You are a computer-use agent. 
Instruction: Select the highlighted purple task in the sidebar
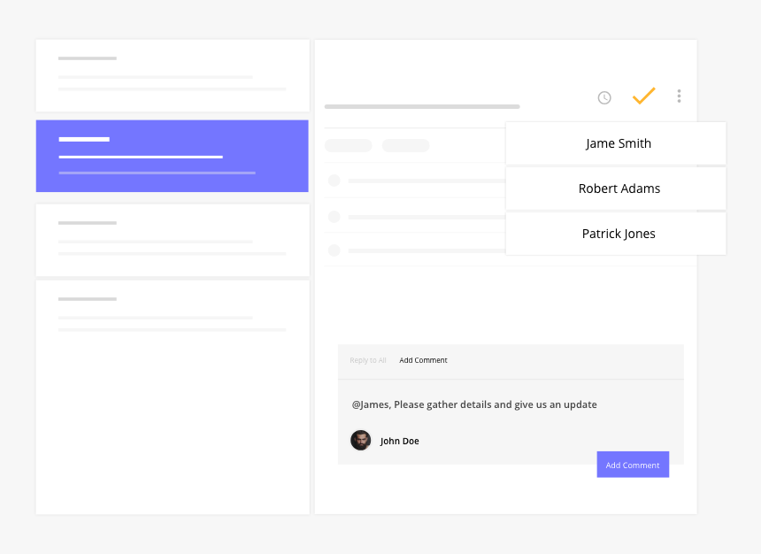point(172,156)
